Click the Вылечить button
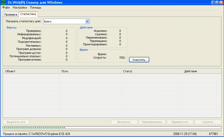Screen dimensions: 224x137 (x=124, y=122)
